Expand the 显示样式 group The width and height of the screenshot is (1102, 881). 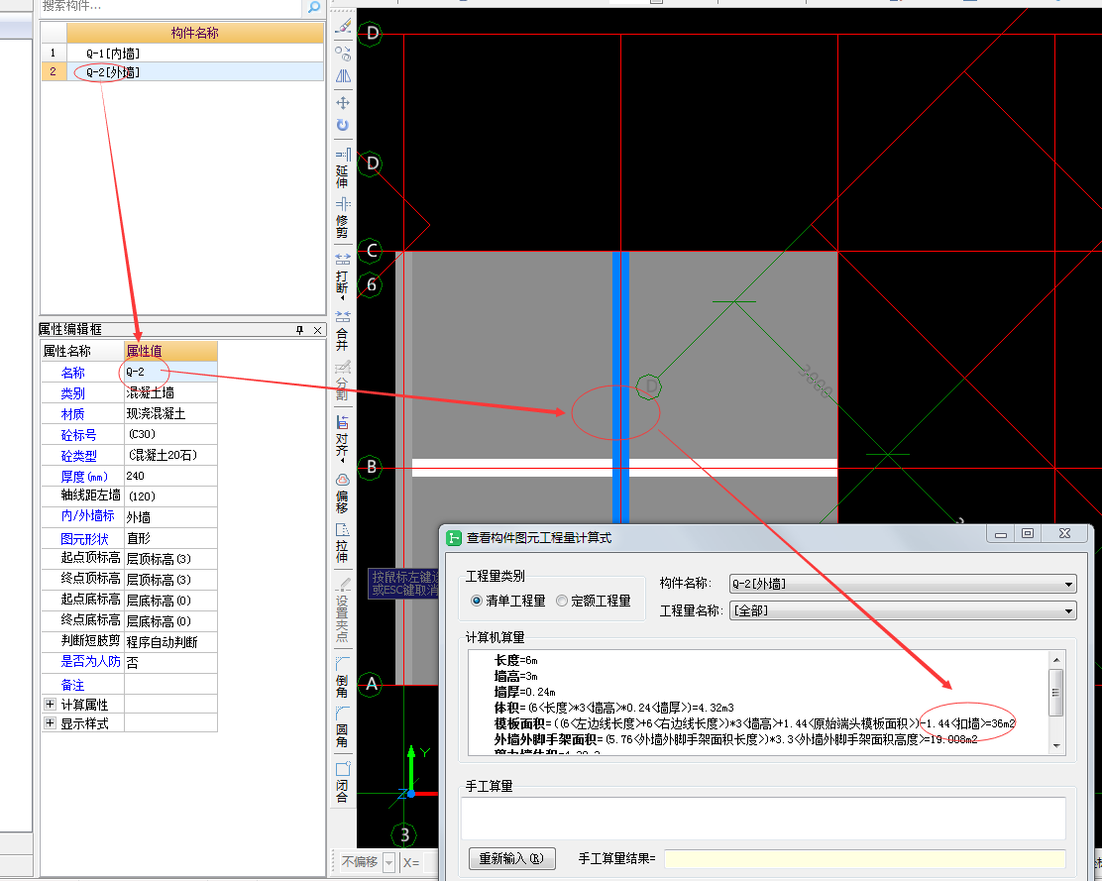50,722
